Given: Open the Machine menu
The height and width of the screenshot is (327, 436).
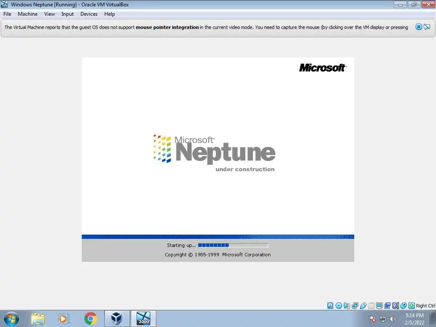Looking at the screenshot, I should point(28,14).
